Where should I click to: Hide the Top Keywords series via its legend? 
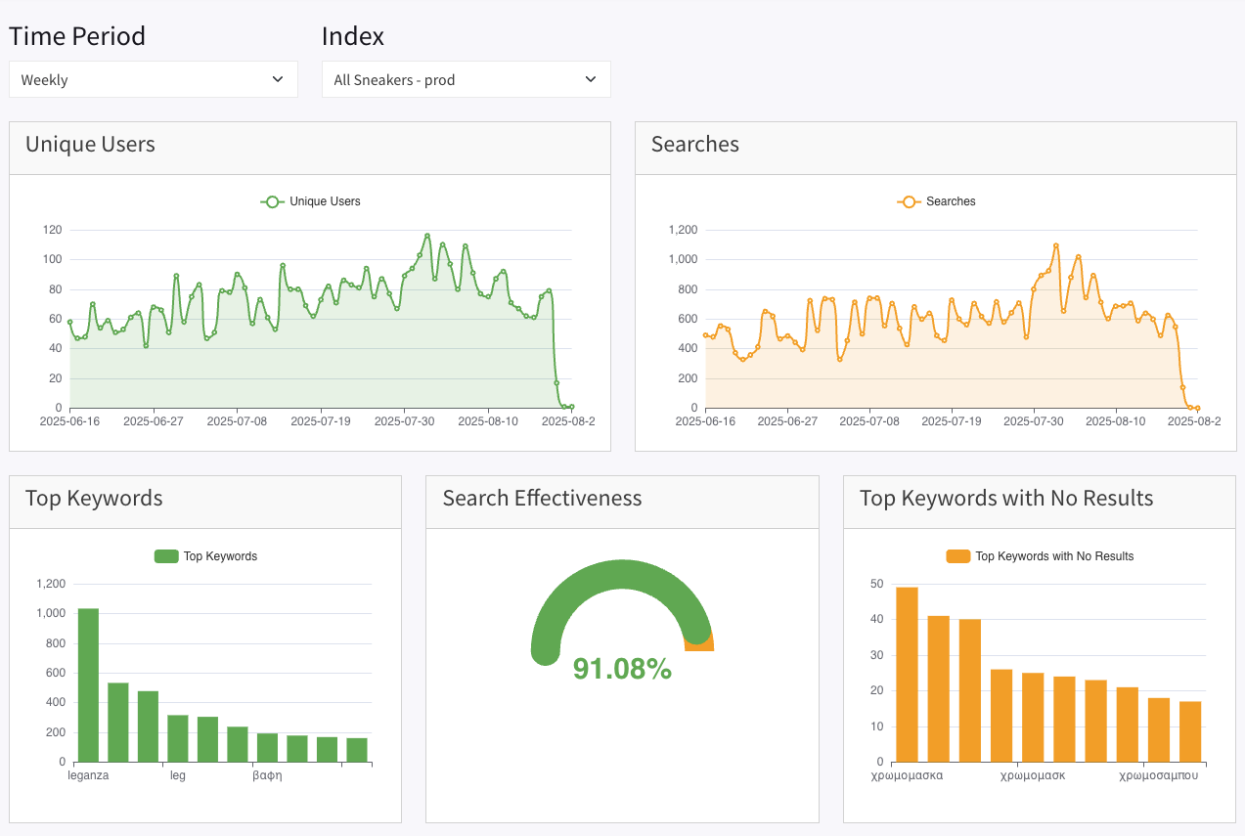pos(222,555)
